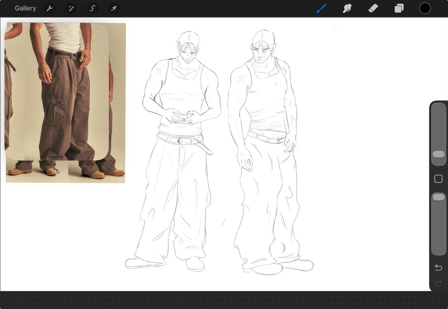Open the Layers panel
The width and height of the screenshot is (448, 309).
[399, 8]
